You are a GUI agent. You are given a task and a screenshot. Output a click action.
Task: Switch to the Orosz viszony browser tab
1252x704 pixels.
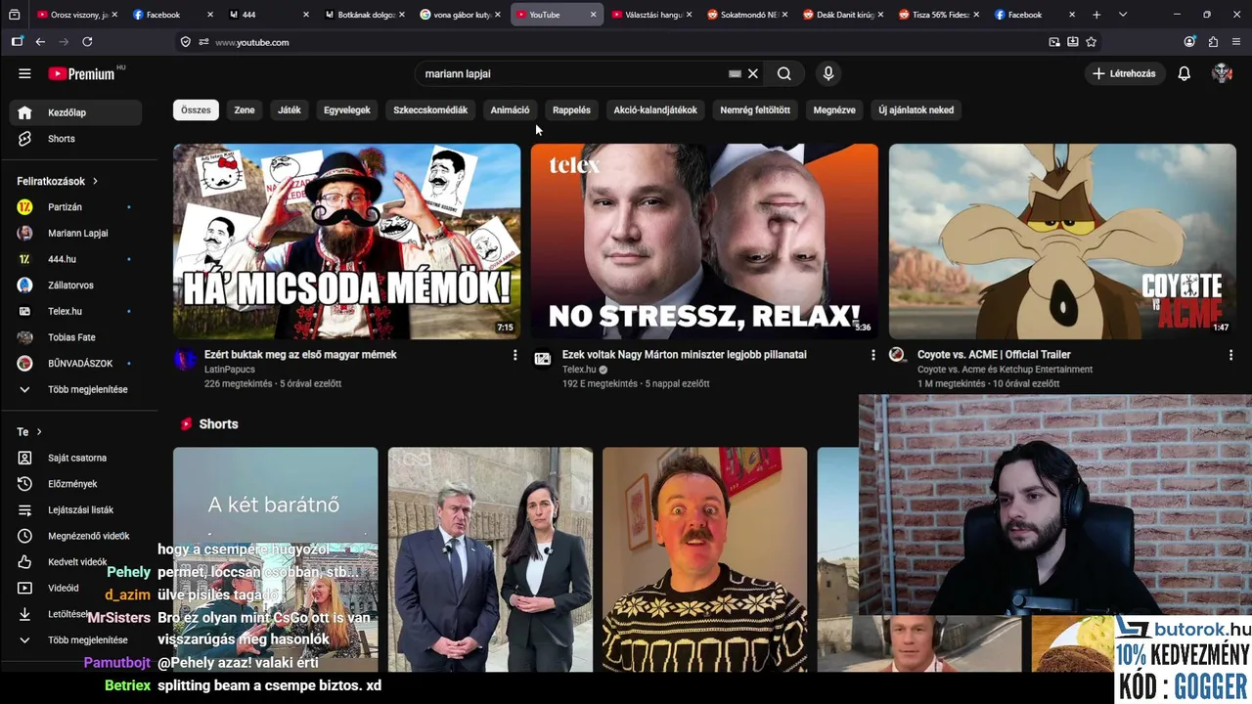click(x=76, y=15)
